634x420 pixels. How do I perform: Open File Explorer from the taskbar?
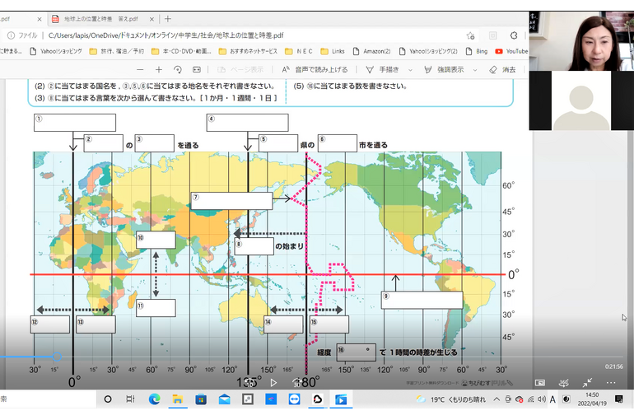pos(176,399)
